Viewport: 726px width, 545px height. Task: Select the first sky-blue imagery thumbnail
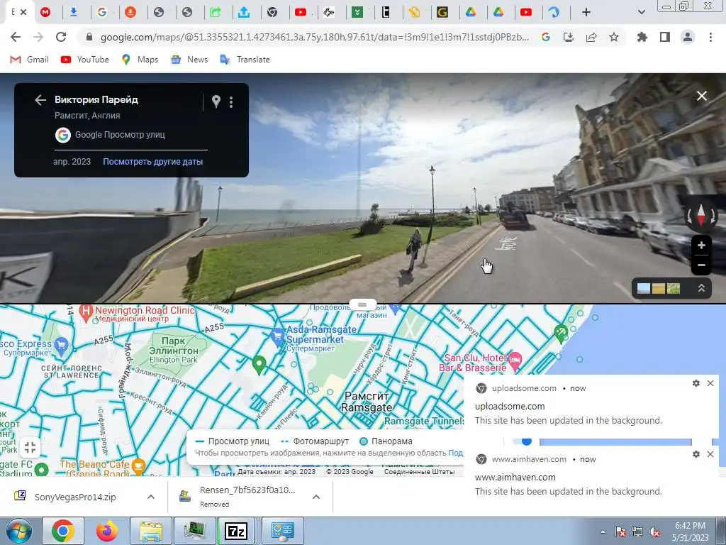(x=644, y=288)
